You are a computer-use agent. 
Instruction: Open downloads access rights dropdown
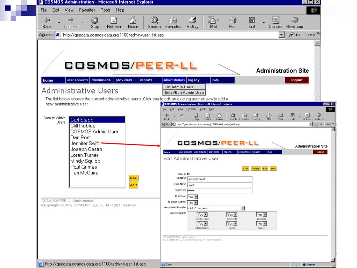[x=232, y=215]
